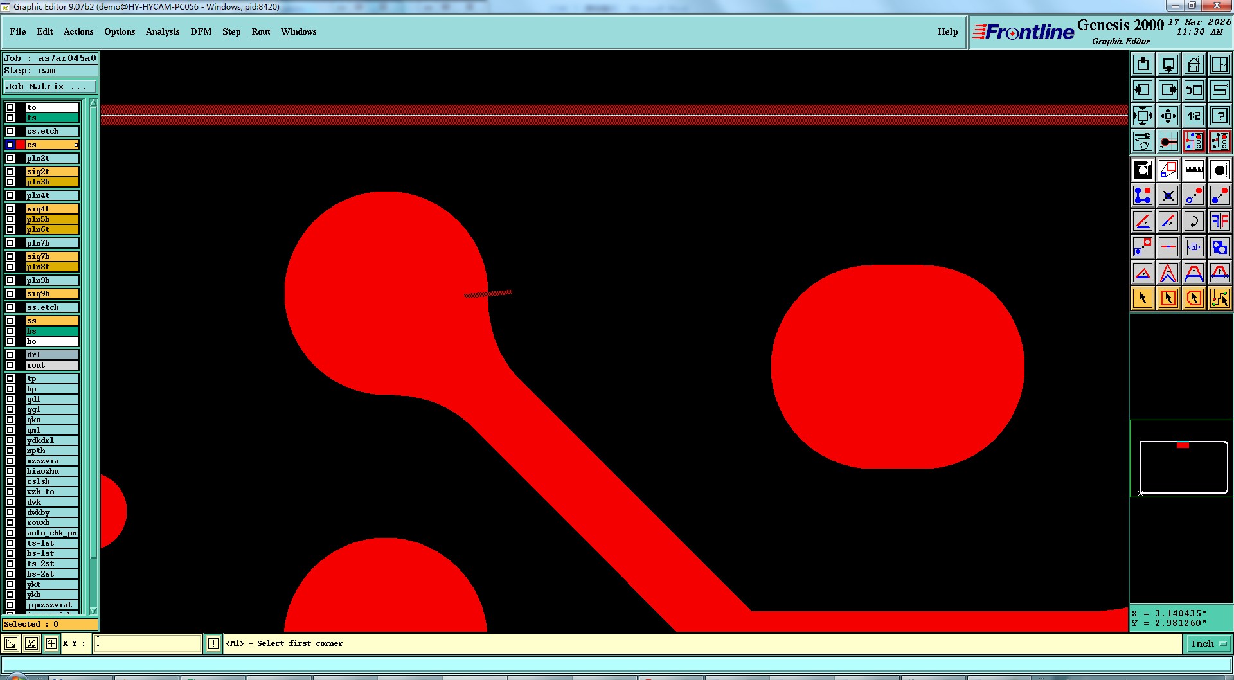Open the Job Matrix ... selector
This screenshot has height=680, width=1234.
(50, 86)
